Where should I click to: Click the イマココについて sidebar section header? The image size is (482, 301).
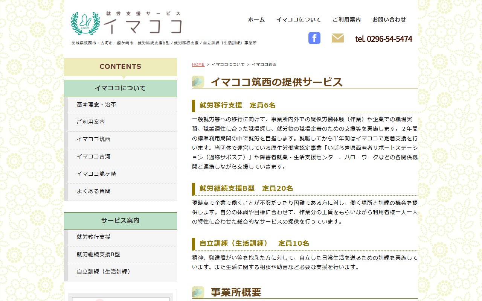pyautogui.click(x=120, y=88)
